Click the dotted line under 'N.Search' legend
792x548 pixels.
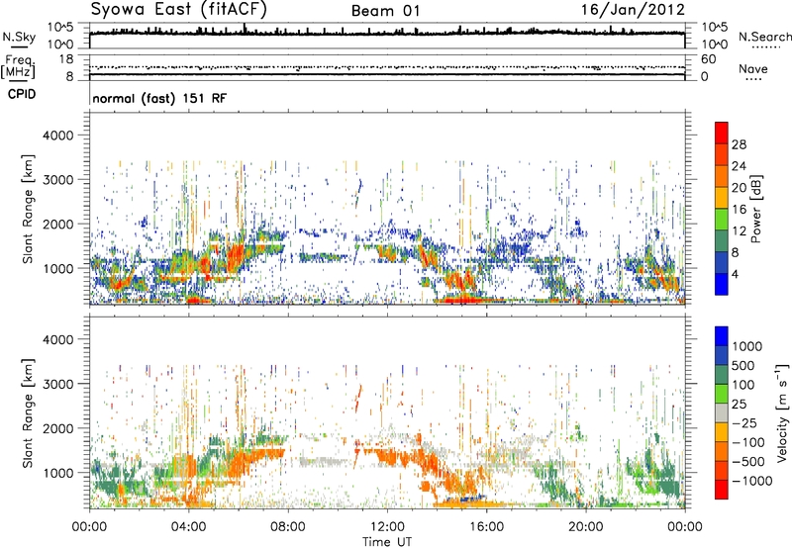tap(766, 47)
